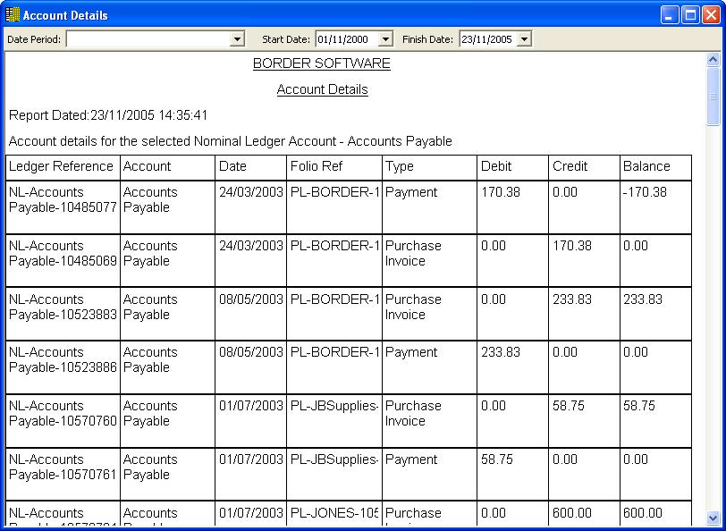Expand the Finish Date calendar dropdown

tap(524, 39)
